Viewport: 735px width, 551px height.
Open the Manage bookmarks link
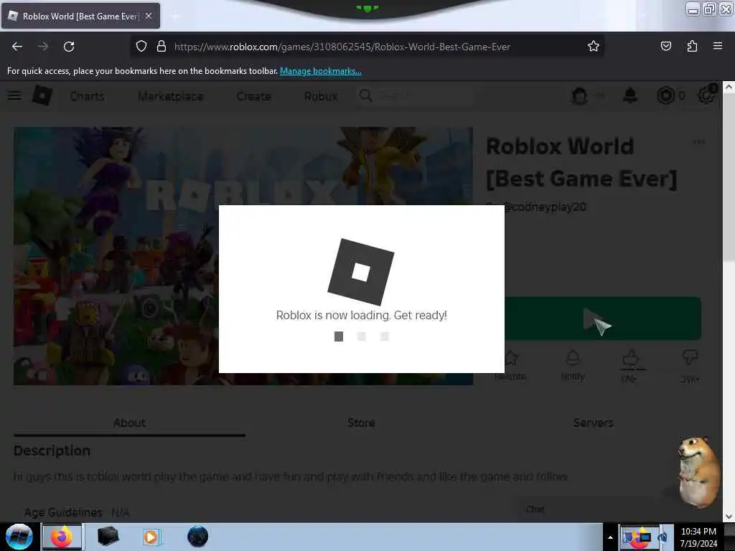tap(321, 71)
